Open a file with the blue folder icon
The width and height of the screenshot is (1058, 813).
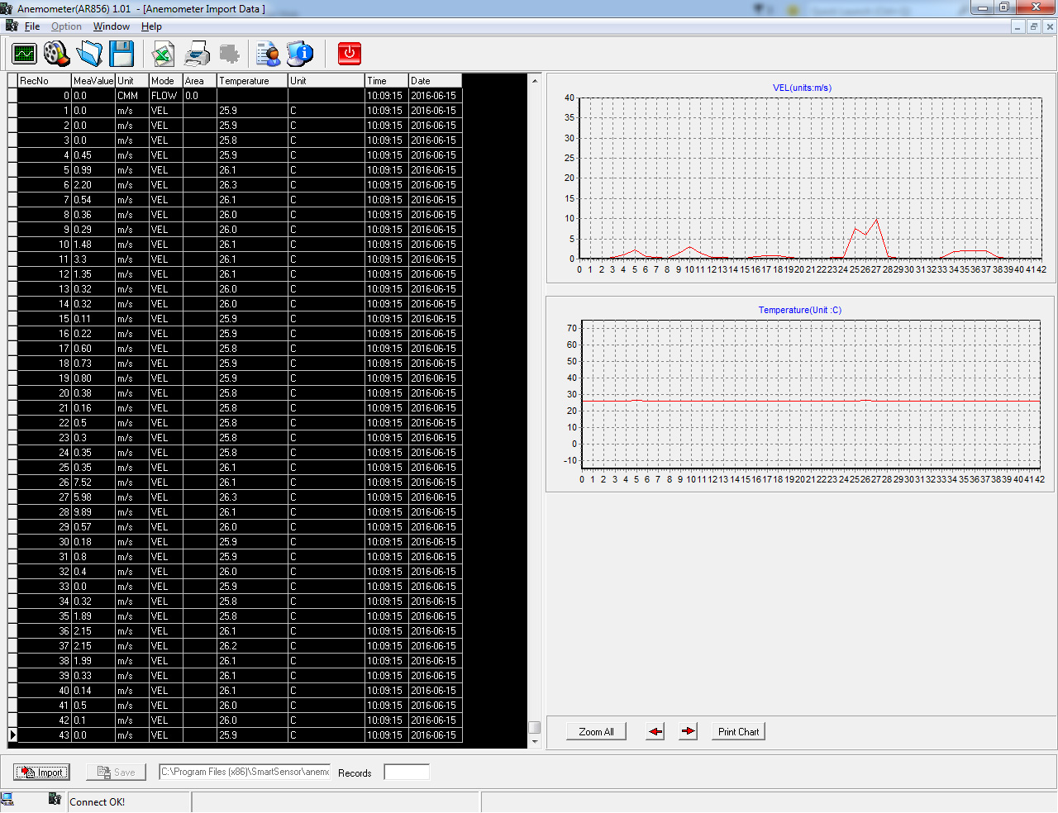pos(89,54)
